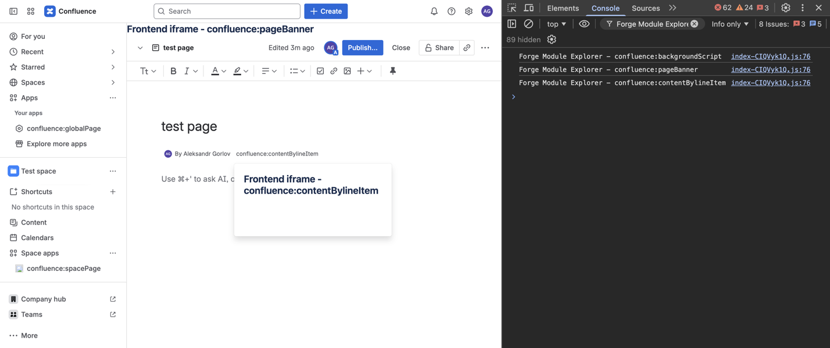Toggle the DevTools console sidebar
Screen dimensions: 830x348
tap(511, 24)
